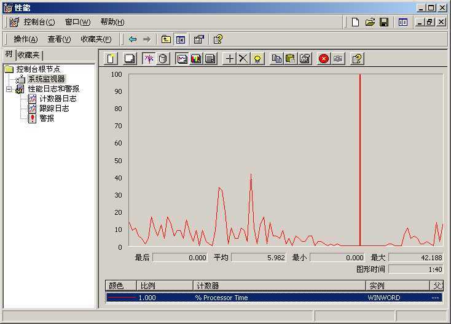Open the 控制台(C) menu
Viewport: 451px width, 324px height.
tap(39, 22)
